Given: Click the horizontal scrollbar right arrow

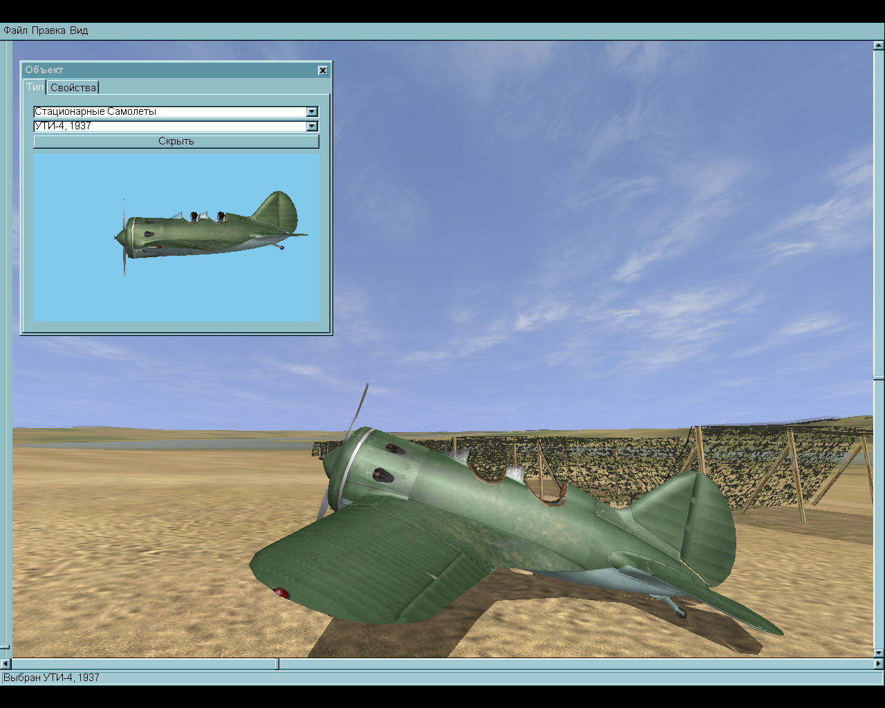Looking at the screenshot, I should (879, 664).
